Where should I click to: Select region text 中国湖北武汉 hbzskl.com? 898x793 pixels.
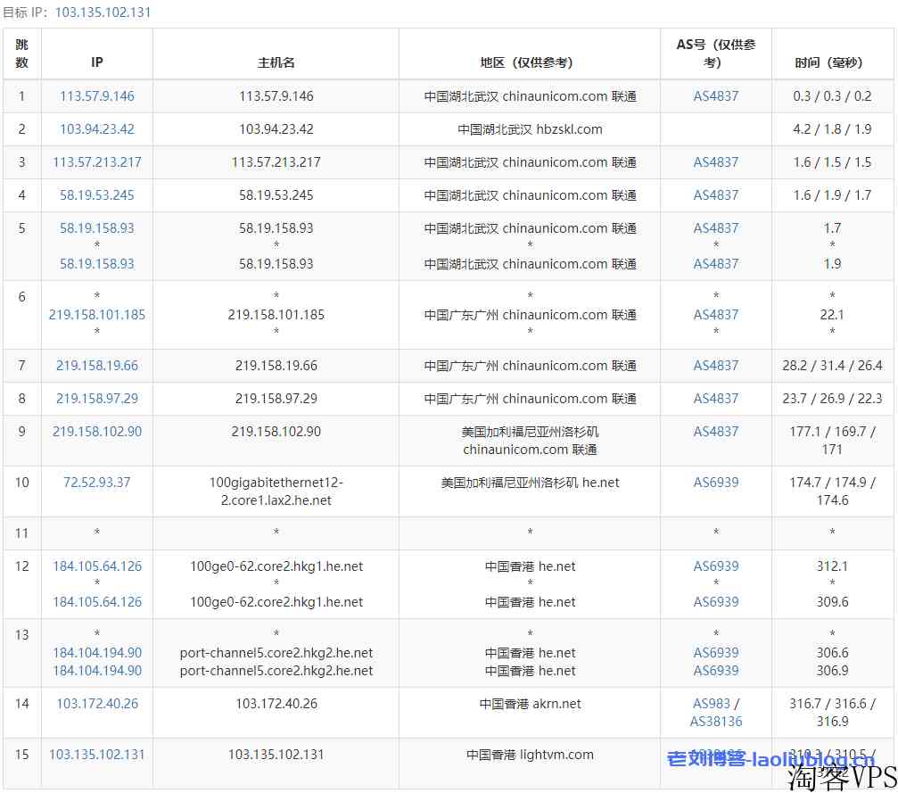click(x=530, y=129)
